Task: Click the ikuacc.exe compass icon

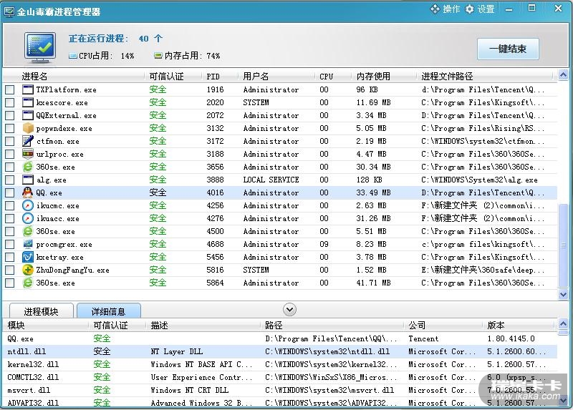Action: point(28,218)
